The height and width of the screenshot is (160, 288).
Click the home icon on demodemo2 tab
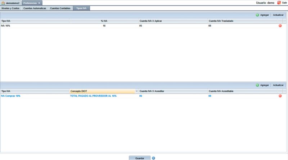[x=3, y=3]
